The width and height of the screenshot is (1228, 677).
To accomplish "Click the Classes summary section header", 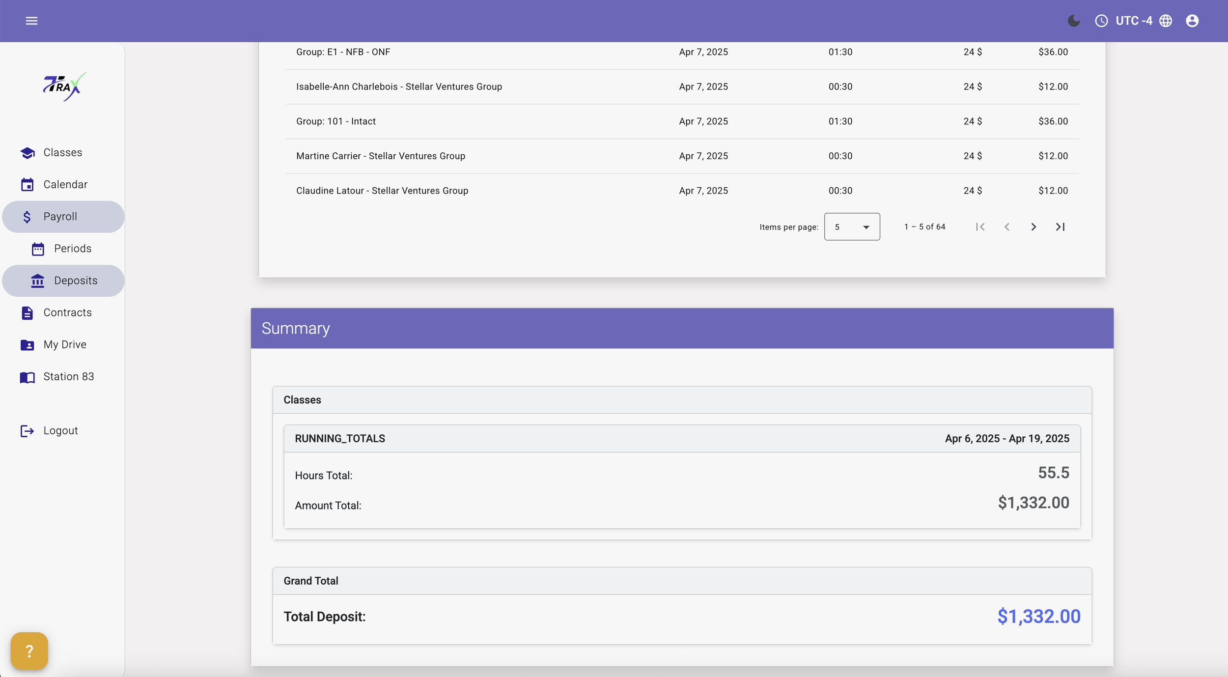I will pos(682,400).
